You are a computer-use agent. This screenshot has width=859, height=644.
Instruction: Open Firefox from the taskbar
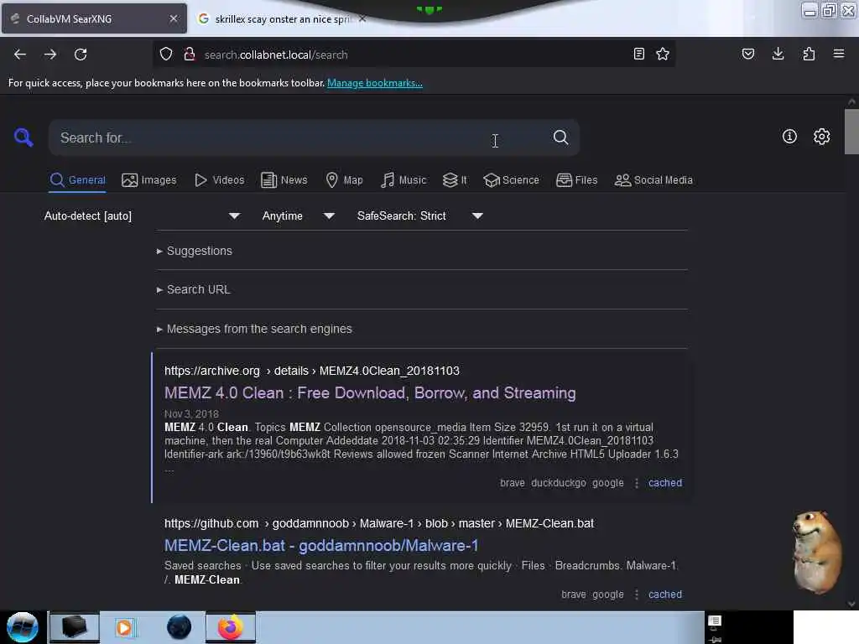[x=231, y=627]
